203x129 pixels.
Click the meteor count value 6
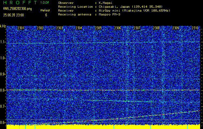click(46, 15)
